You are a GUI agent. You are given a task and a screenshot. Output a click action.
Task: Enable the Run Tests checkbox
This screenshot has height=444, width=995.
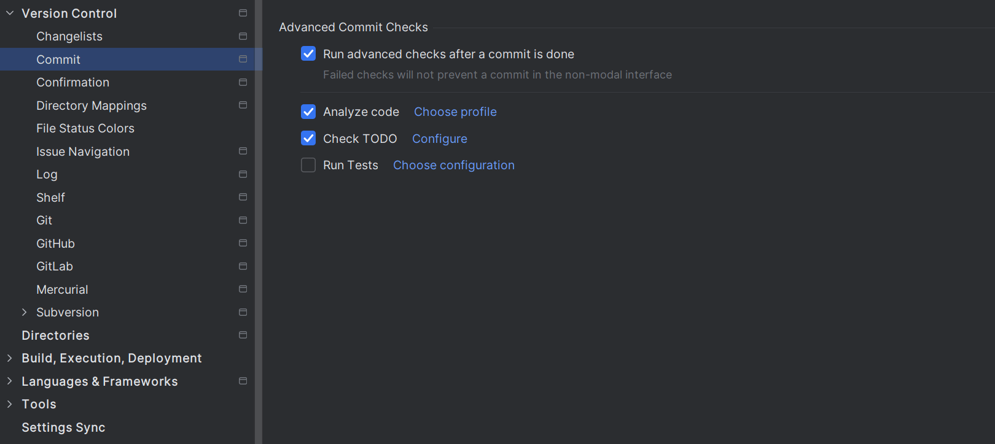coord(308,165)
